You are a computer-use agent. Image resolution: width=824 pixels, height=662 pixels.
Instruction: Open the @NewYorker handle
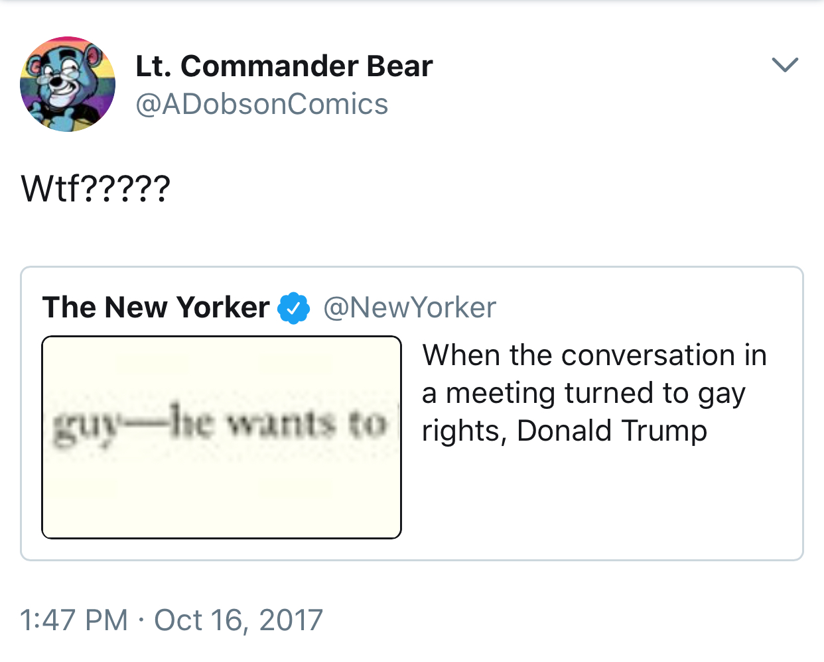point(409,308)
